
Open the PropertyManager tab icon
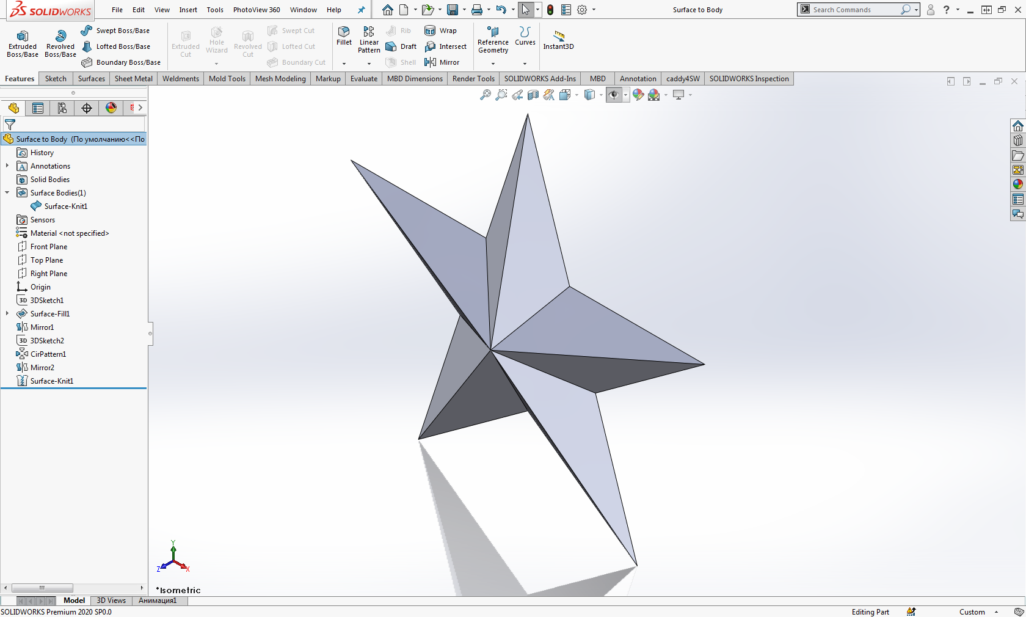(x=38, y=108)
